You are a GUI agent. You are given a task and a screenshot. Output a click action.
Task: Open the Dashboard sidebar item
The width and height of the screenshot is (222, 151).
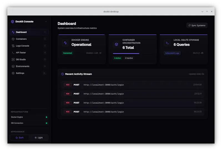coord(29,32)
